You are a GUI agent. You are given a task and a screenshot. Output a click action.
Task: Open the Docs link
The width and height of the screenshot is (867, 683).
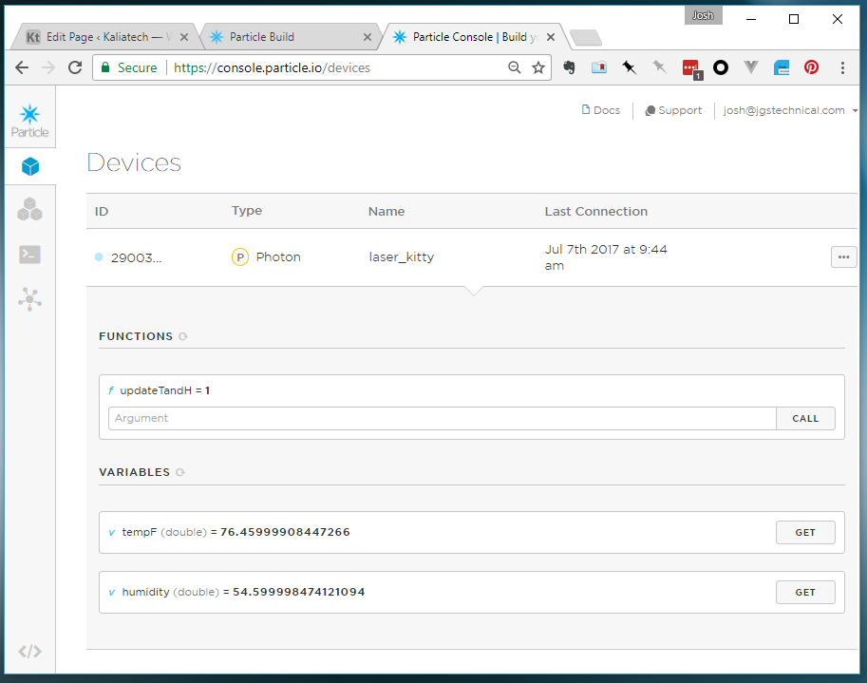pos(600,110)
